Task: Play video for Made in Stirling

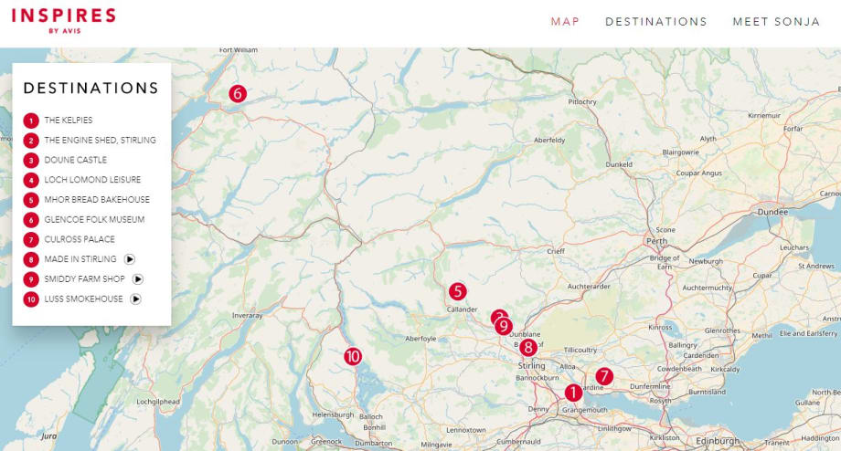Action: [x=130, y=259]
